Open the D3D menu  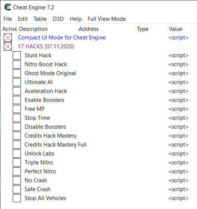click(x=58, y=19)
